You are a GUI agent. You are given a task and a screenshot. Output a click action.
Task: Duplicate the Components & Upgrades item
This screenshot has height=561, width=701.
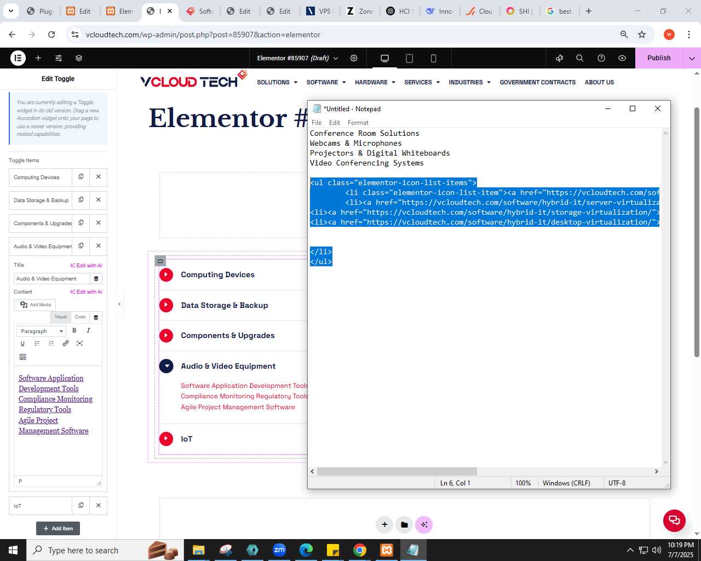point(81,223)
